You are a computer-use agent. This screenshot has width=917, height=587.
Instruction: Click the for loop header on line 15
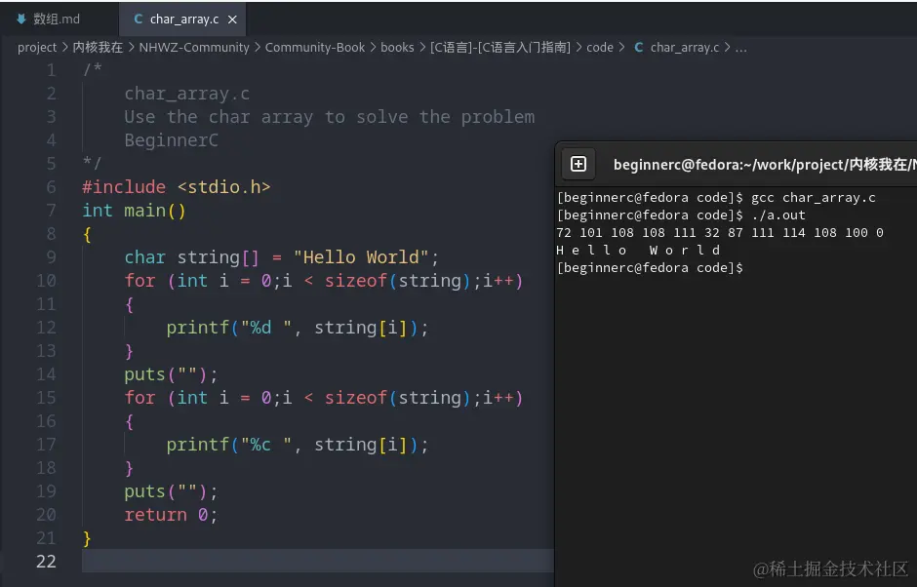(x=324, y=398)
